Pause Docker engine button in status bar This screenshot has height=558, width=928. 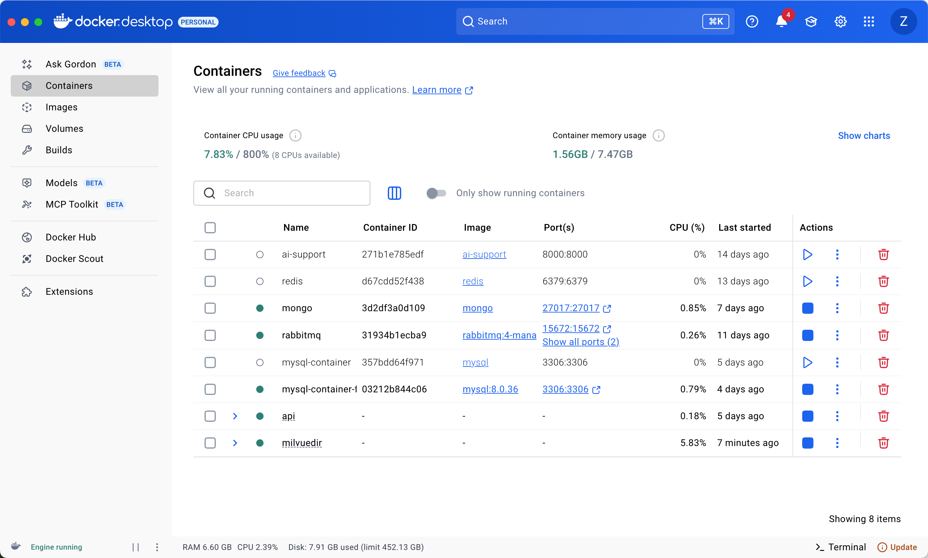(136, 547)
